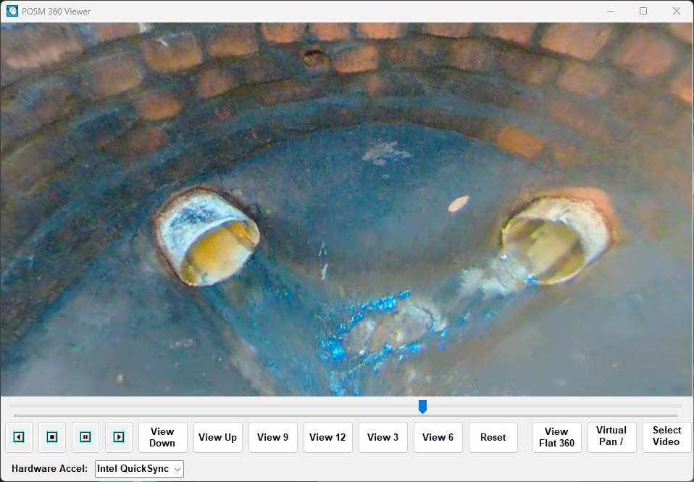Click the Hardware Accel label
Screen dimensions: 694x482
click(49, 469)
